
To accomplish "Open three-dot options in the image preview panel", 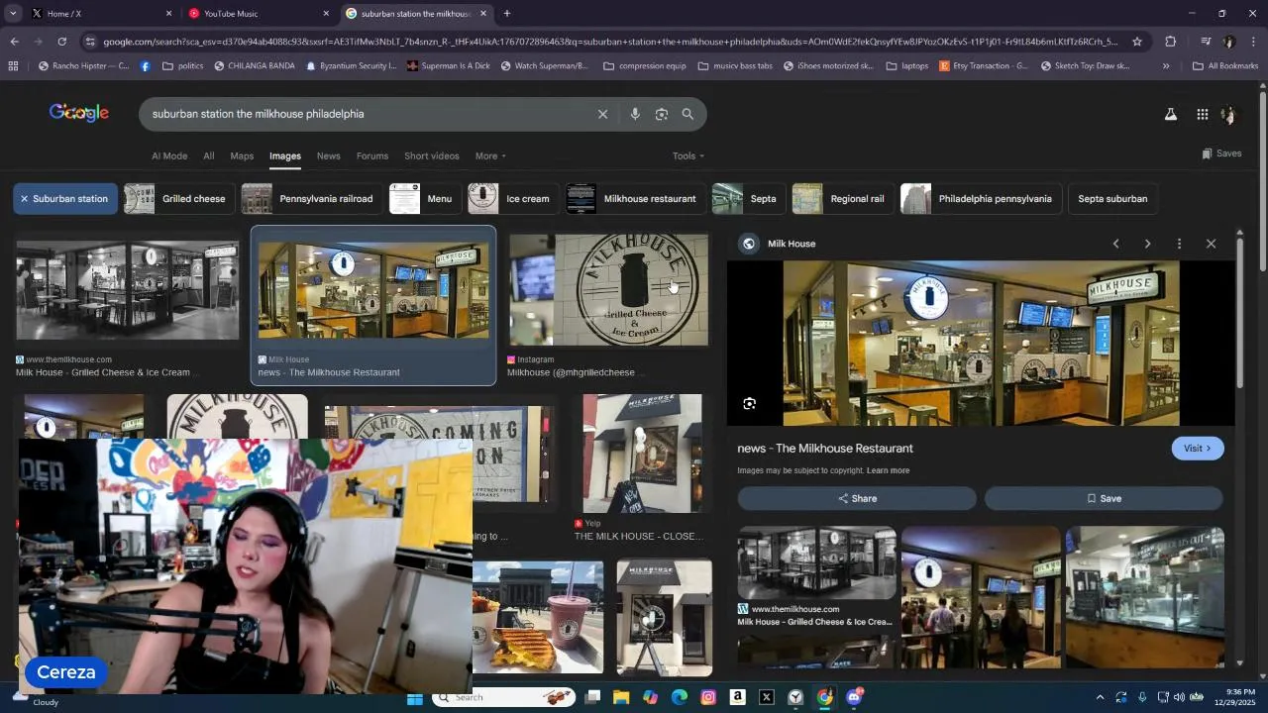I will pos(1179,244).
